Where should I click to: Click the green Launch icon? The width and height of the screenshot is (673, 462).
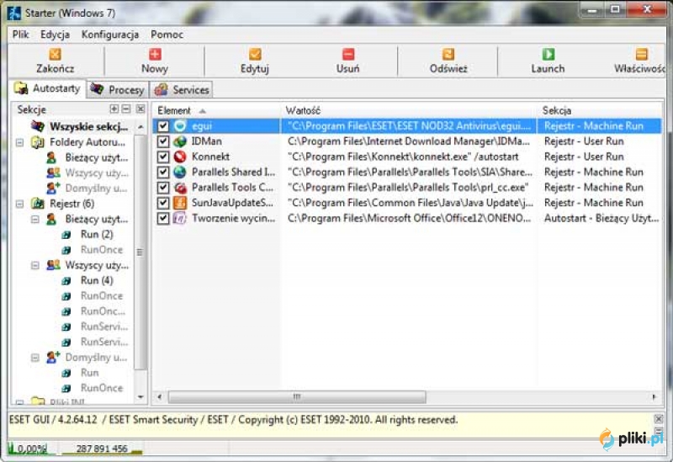[548, 54]
